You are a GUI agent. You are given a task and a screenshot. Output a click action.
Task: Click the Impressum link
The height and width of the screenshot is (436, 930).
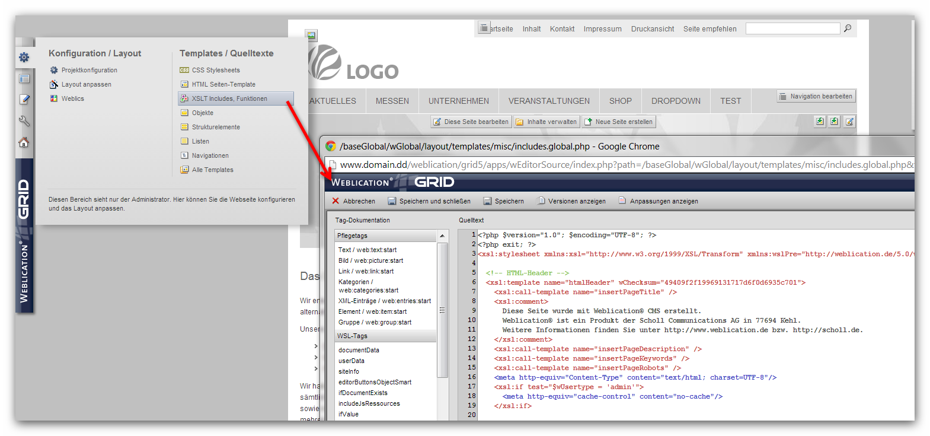602,28
